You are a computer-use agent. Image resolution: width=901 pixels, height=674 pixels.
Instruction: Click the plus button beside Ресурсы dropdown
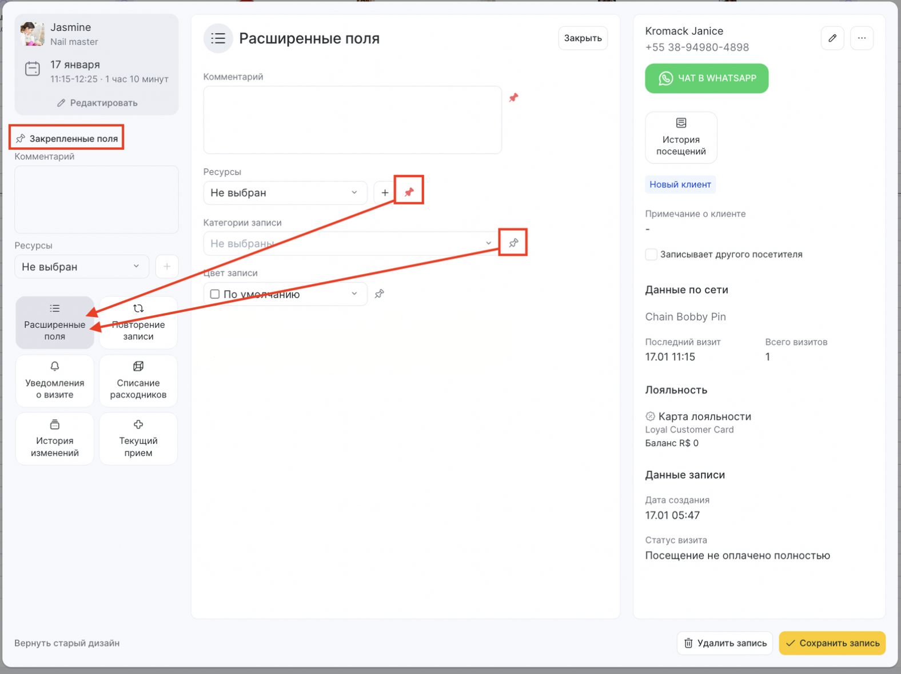pyautogui.click(x=385, y=192)
